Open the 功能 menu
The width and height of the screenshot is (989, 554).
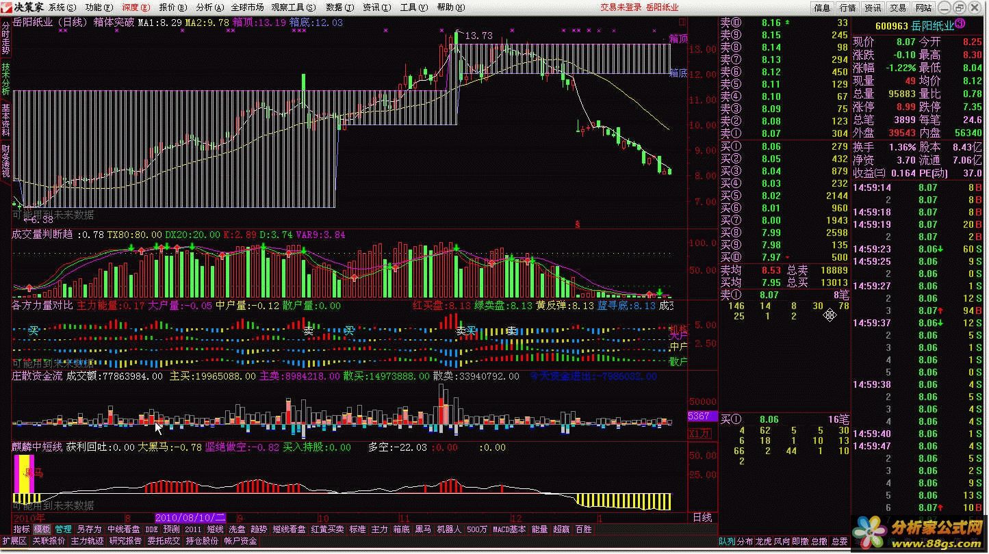click(x=99, y=8)
